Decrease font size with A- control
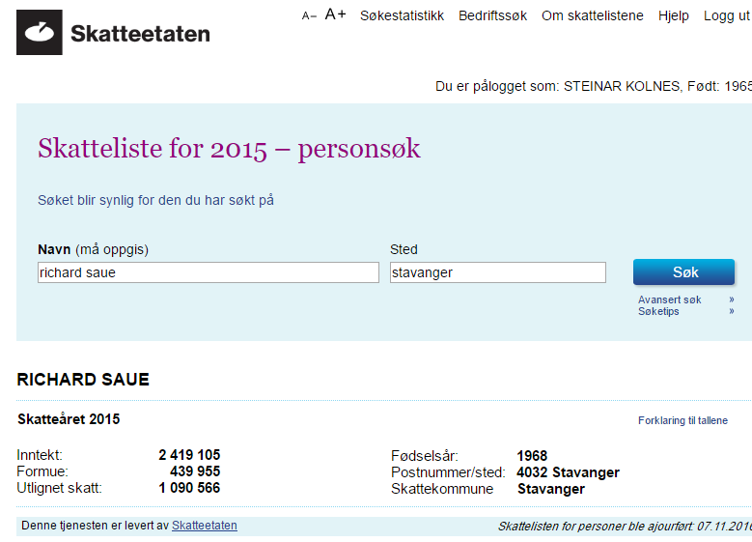752x542 pixels. [x=309, y=15]
